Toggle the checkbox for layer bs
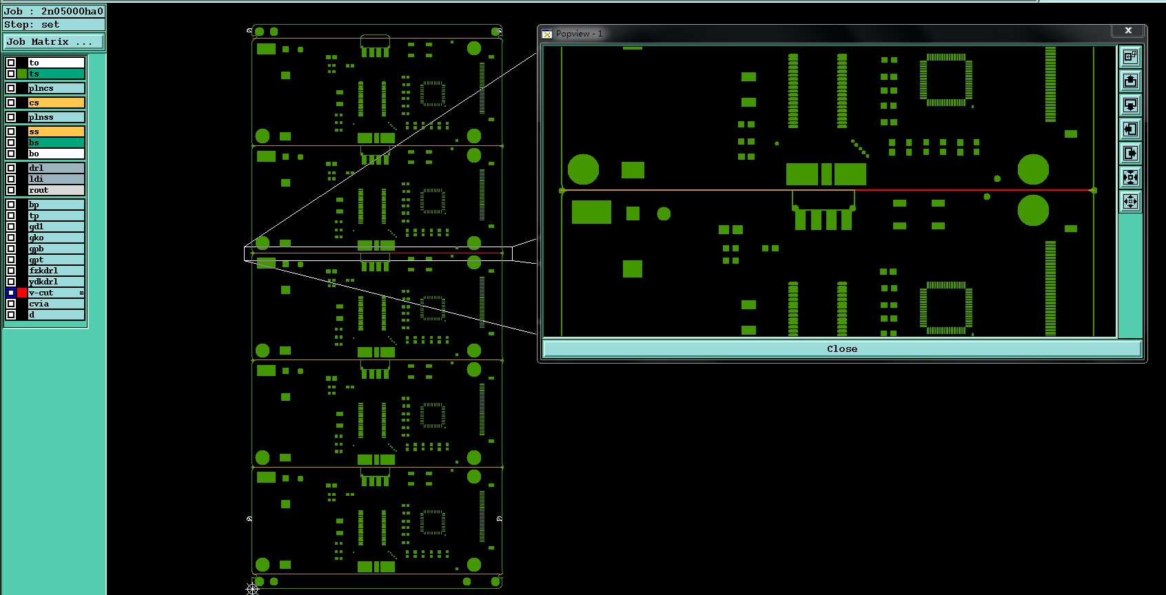1166x595 pixels. [x=11, y=143]
